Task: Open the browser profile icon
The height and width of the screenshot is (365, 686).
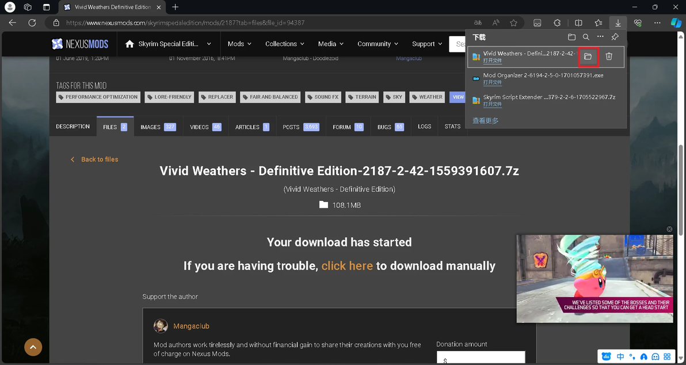Action: tap(10, 7)
